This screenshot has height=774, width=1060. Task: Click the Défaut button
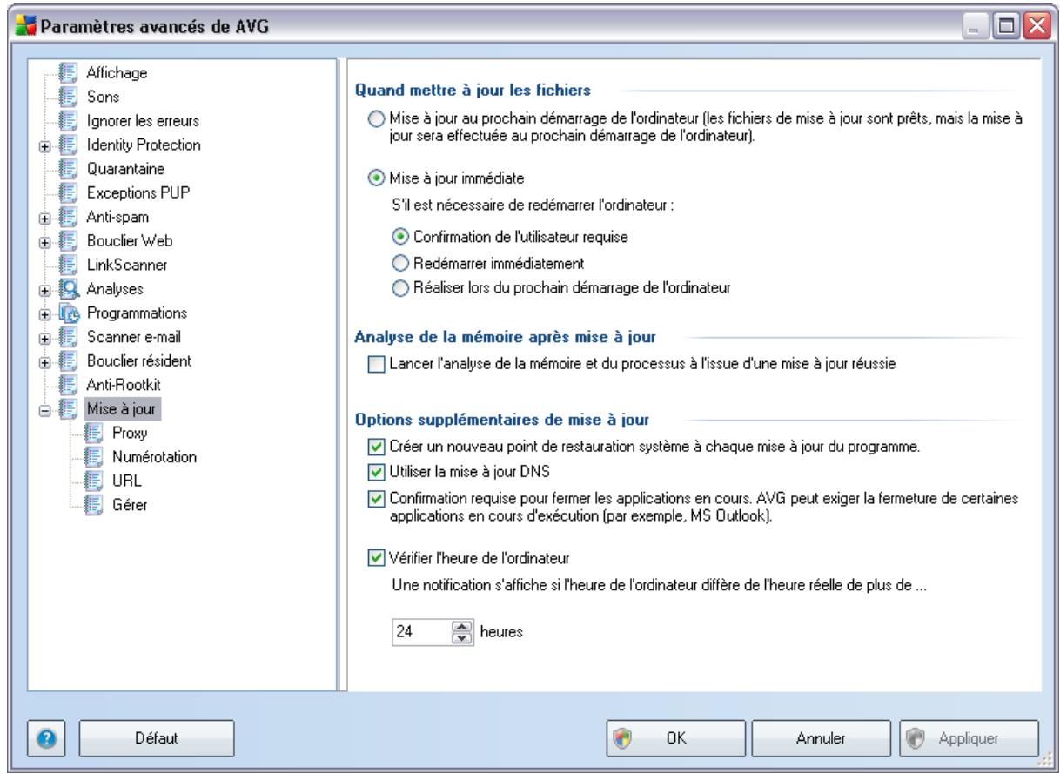click(x=157, y=737)
